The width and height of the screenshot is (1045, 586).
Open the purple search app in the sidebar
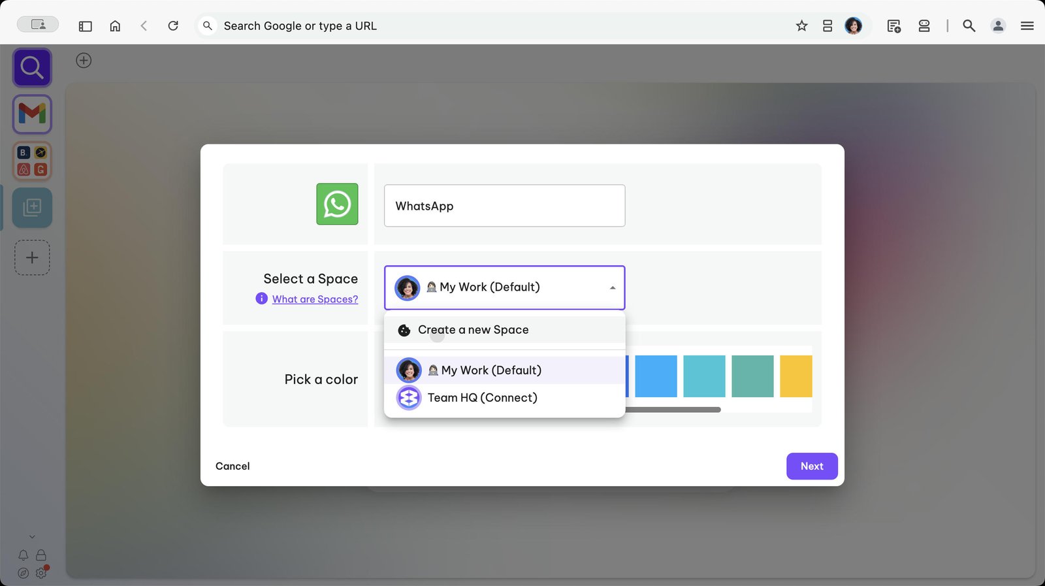32,67
